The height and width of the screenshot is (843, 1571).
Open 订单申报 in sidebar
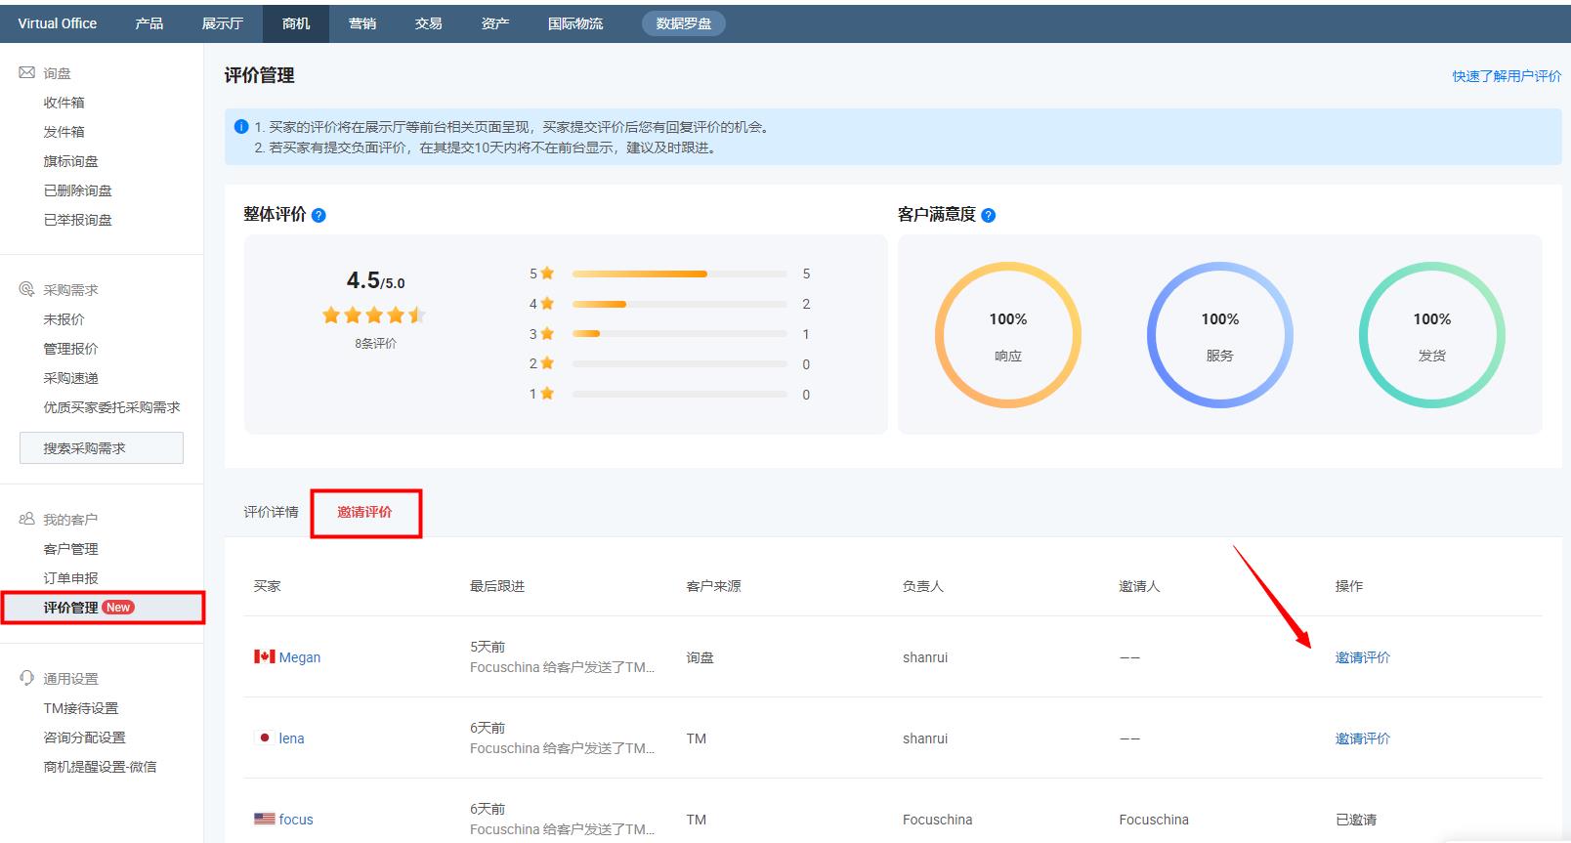tap(70, 578)
